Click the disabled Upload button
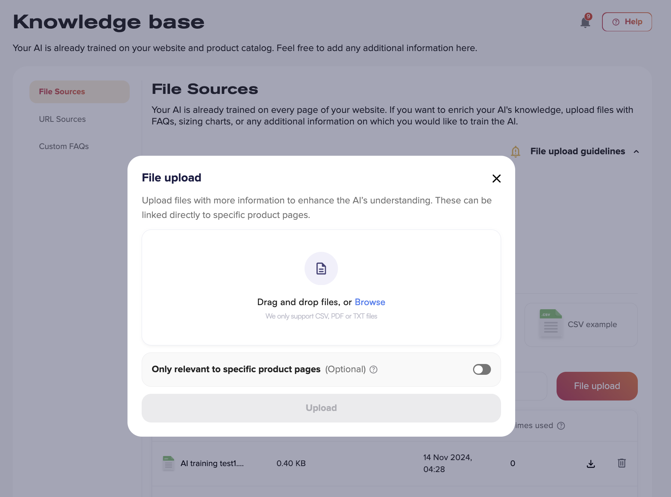 (321, 408)
